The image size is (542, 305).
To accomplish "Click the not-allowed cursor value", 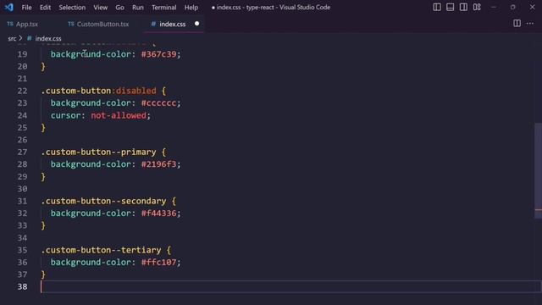I will coord(119,115).
